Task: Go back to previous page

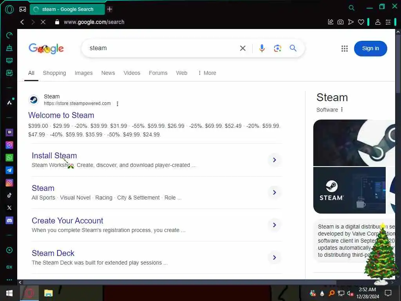Action: pos(22,22)
